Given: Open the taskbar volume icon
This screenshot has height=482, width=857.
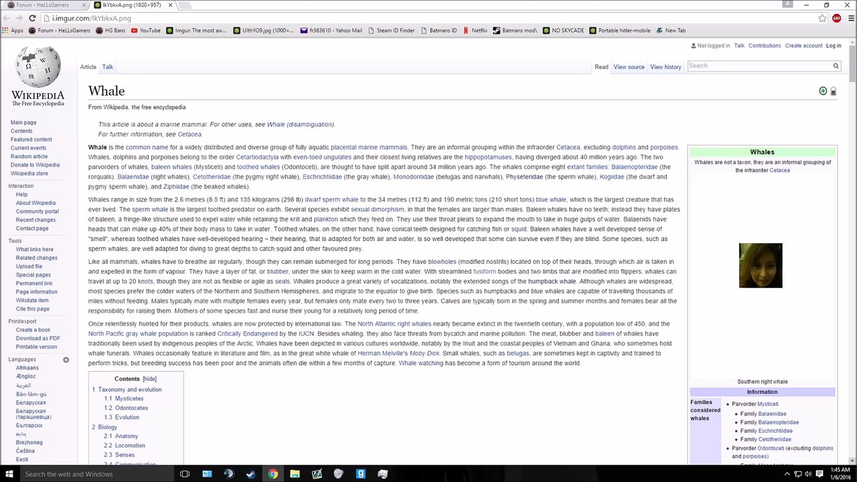Looking at the screenshot, I should (x=809, y=474).
